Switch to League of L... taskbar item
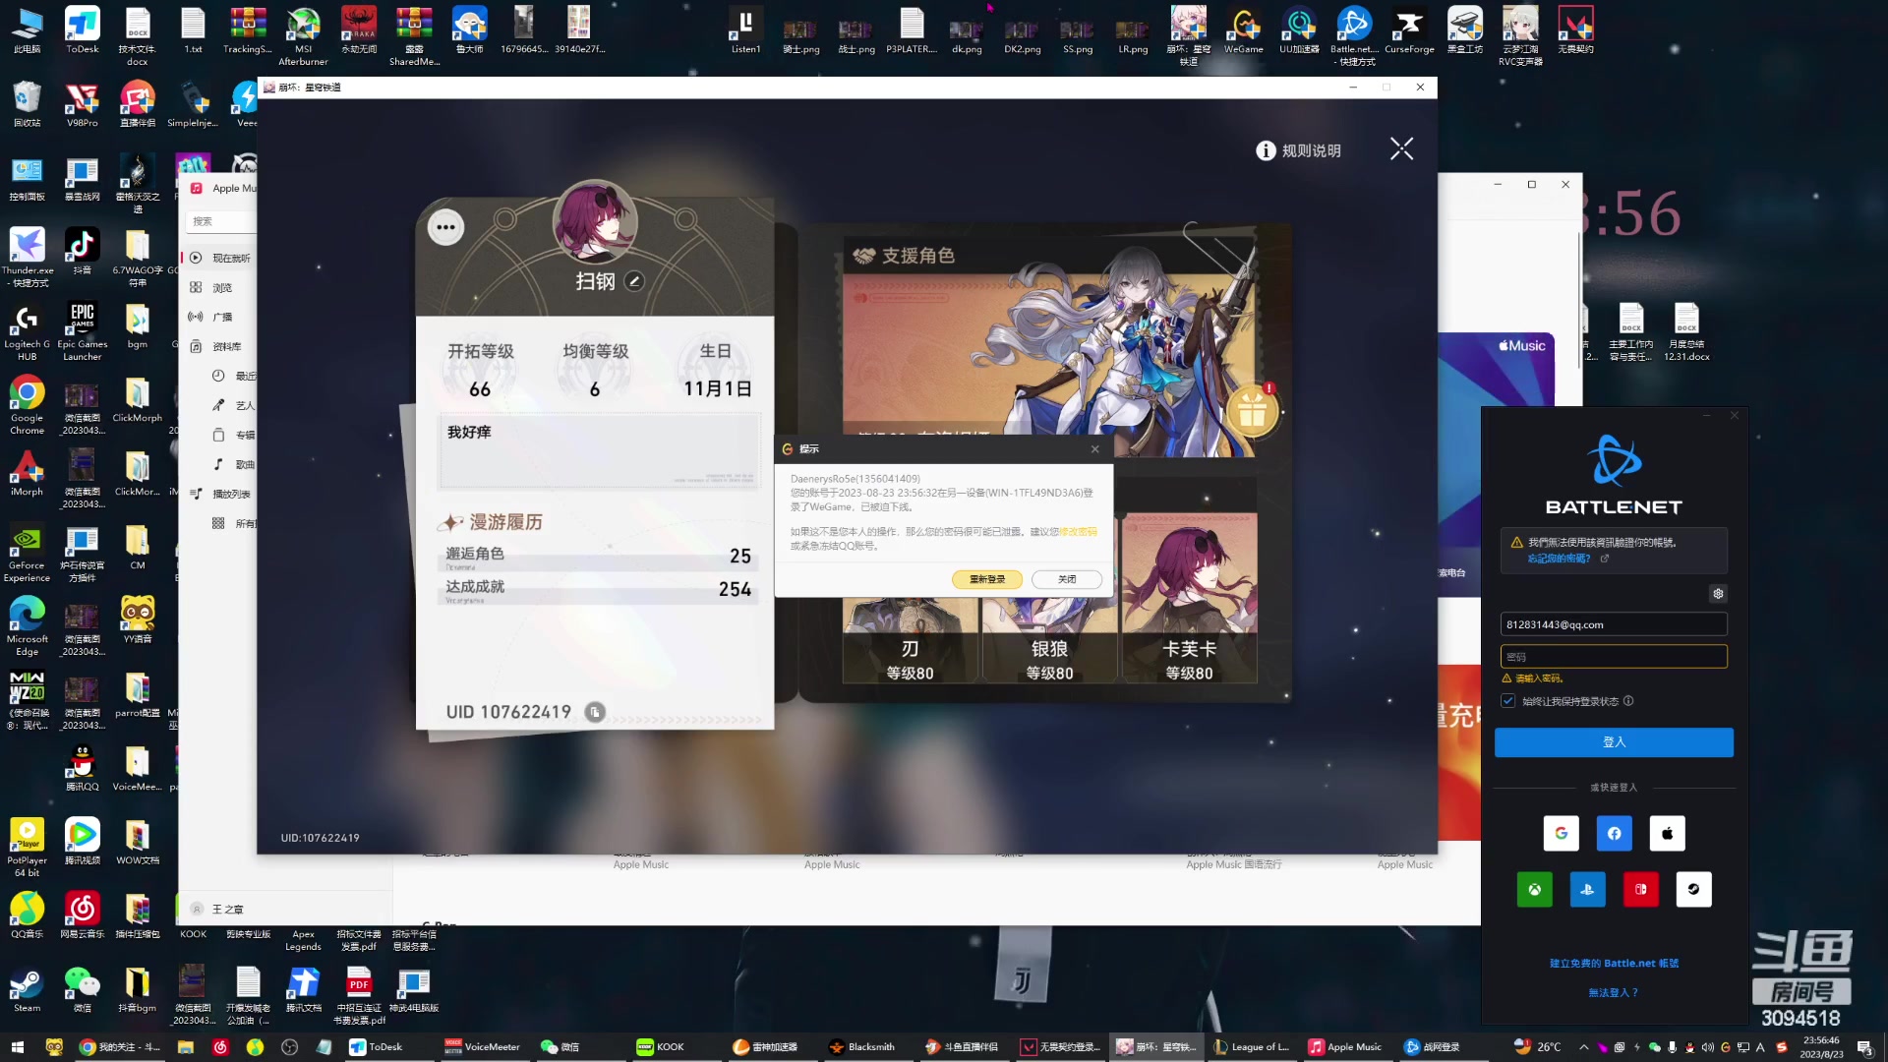 (1251, 1047)
